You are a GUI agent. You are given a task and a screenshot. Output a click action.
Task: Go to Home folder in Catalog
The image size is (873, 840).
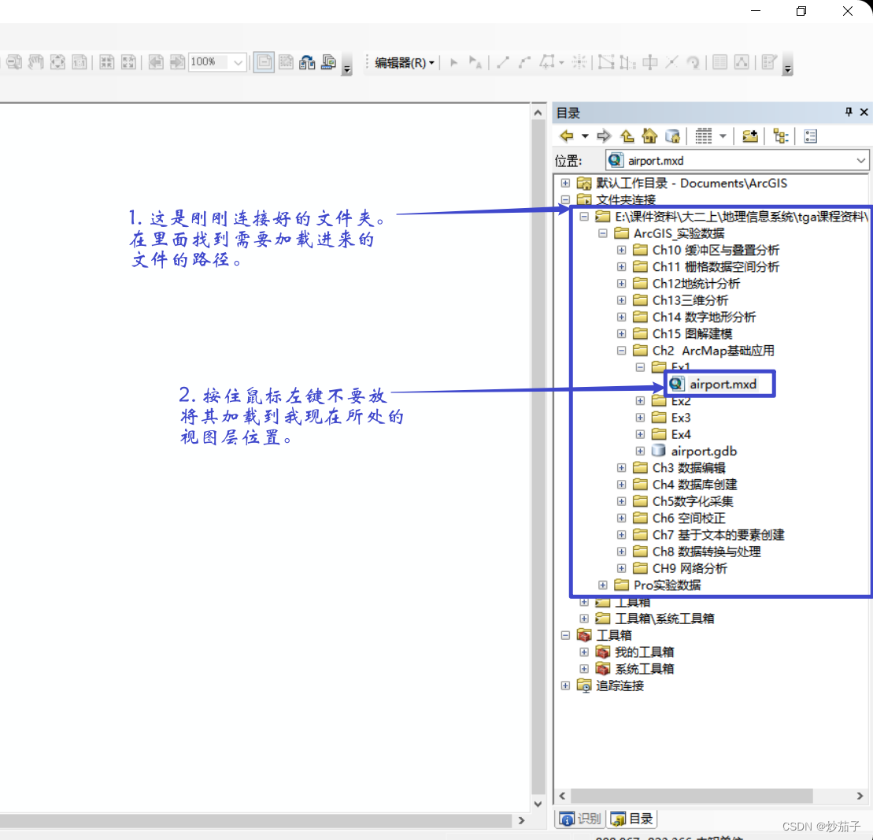click(649, 136)
